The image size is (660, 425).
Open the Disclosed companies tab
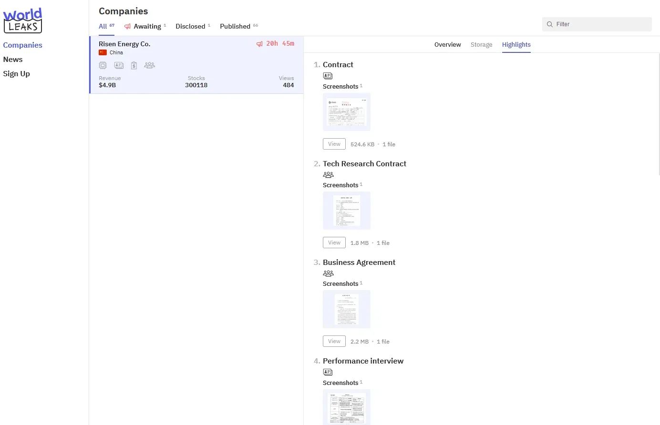[190, 26]
